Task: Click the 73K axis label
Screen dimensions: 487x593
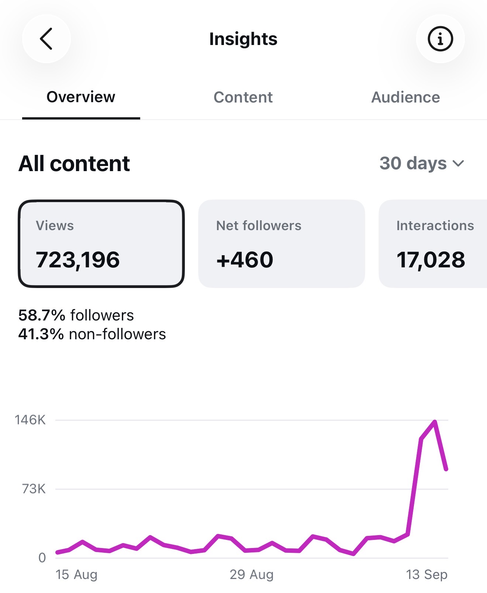Action: tap(34, 489)
